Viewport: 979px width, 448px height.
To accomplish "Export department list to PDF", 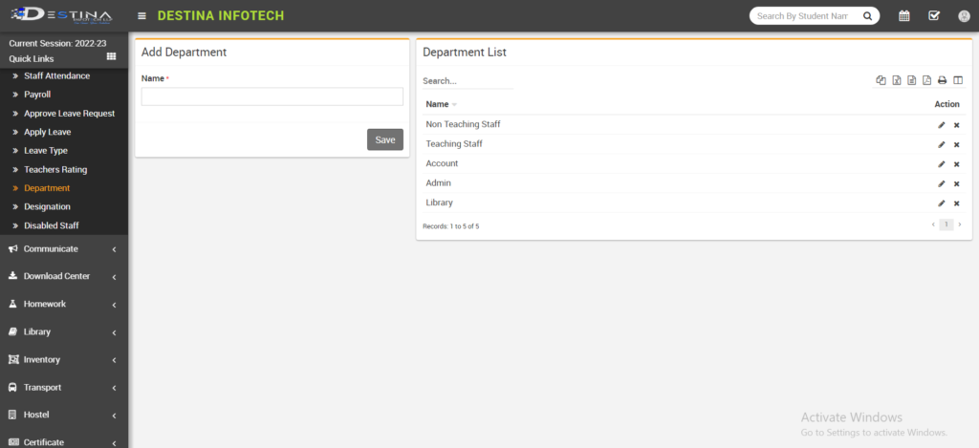I will (x=926, y=80).
